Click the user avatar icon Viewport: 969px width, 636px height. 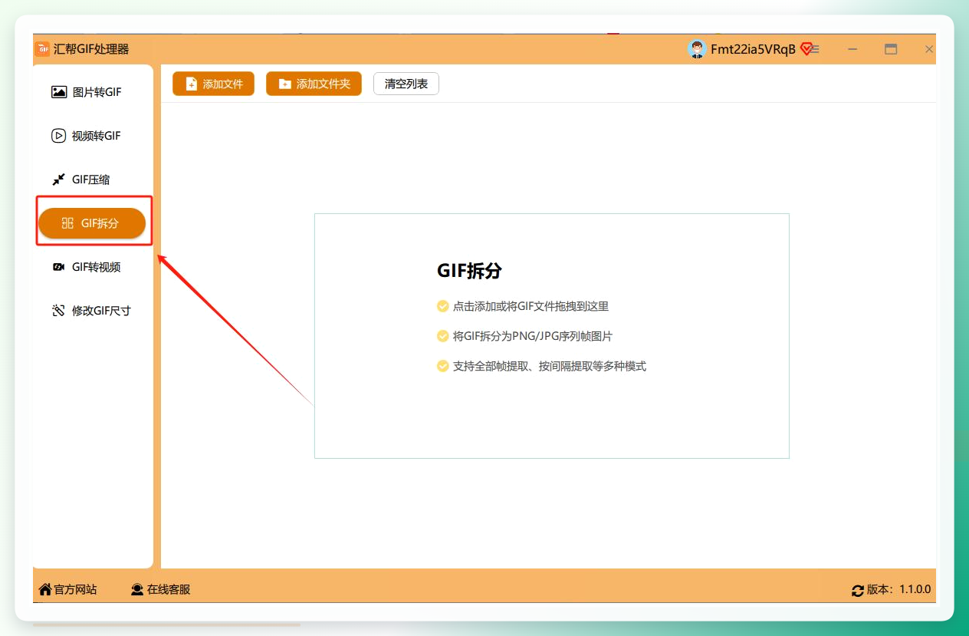tap(697, 49)
